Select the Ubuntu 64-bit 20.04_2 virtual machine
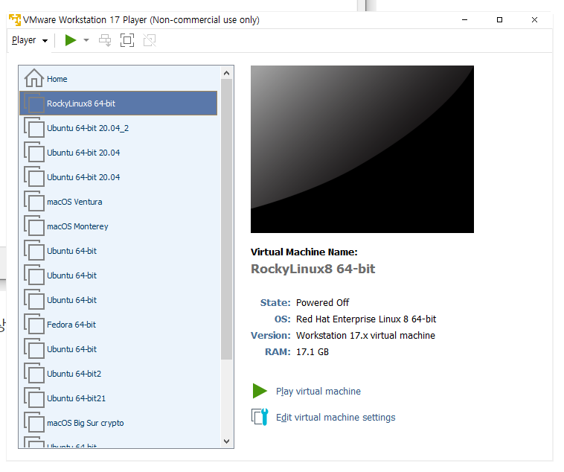This screenshot has height=472, width=564. point(118,128)
